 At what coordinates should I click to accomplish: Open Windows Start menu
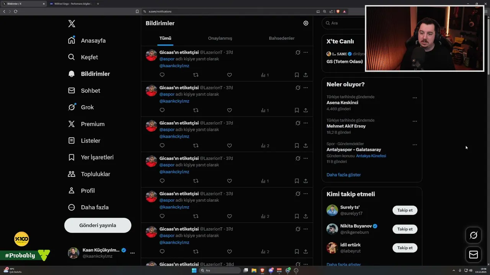coord(194,270)
